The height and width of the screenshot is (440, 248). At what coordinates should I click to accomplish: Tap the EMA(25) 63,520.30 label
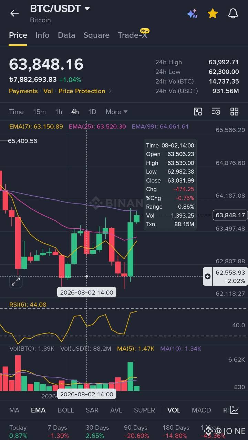click(x=97, y=126)
